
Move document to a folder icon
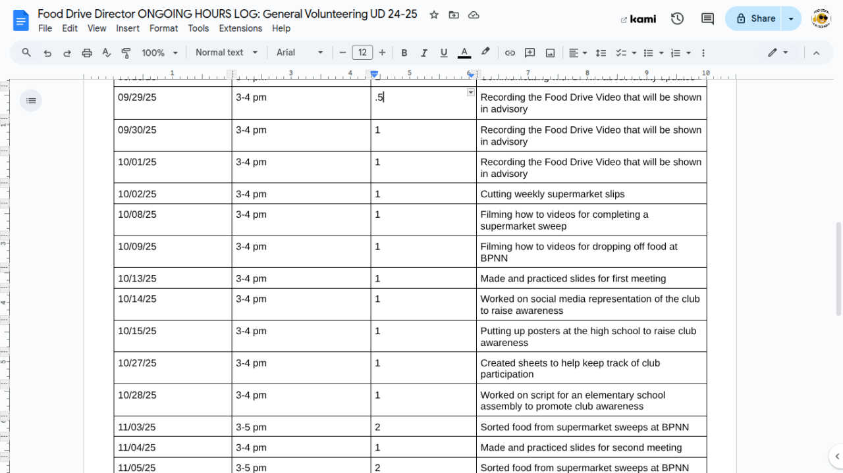[454, 15]
